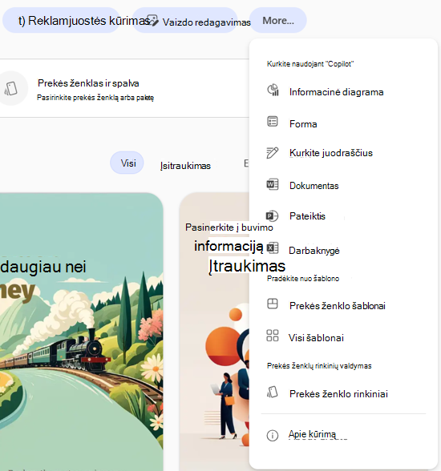Click the Visi šablonai grid icon
This screenshot has width=441, height=471.
pyautogui.click(x=273, y=336)
